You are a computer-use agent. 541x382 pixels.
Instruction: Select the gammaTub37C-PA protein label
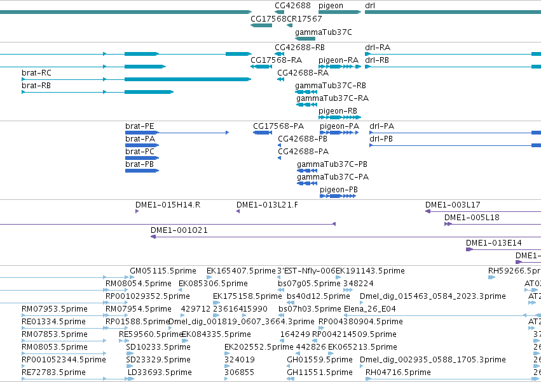[x=332, y=178]
